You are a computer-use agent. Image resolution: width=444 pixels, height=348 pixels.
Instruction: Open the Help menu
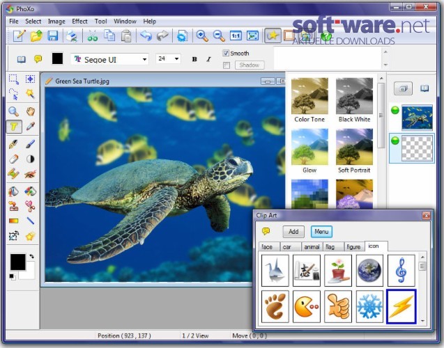pos(149,22)
